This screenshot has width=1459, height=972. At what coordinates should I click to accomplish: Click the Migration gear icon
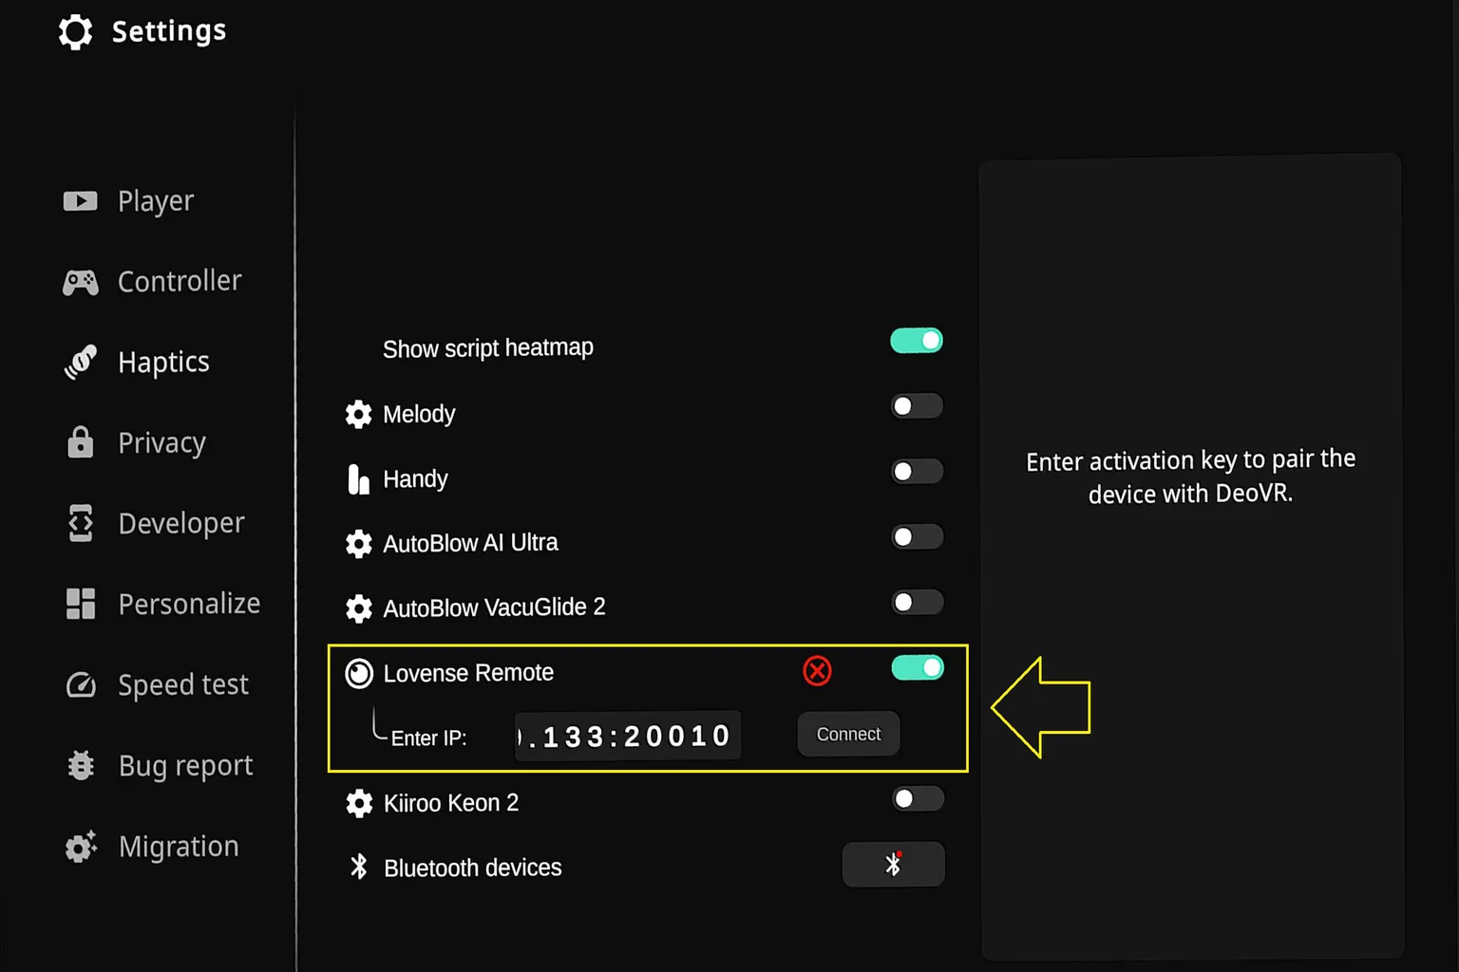[x=81, y=846]
